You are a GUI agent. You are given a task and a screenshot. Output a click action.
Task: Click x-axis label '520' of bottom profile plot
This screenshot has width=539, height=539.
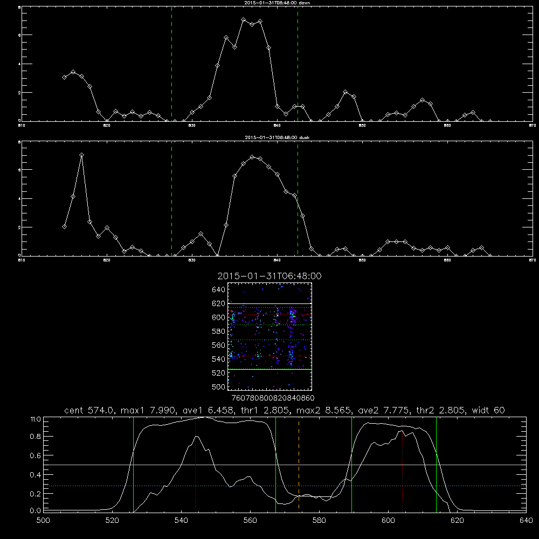click(112, 521)
